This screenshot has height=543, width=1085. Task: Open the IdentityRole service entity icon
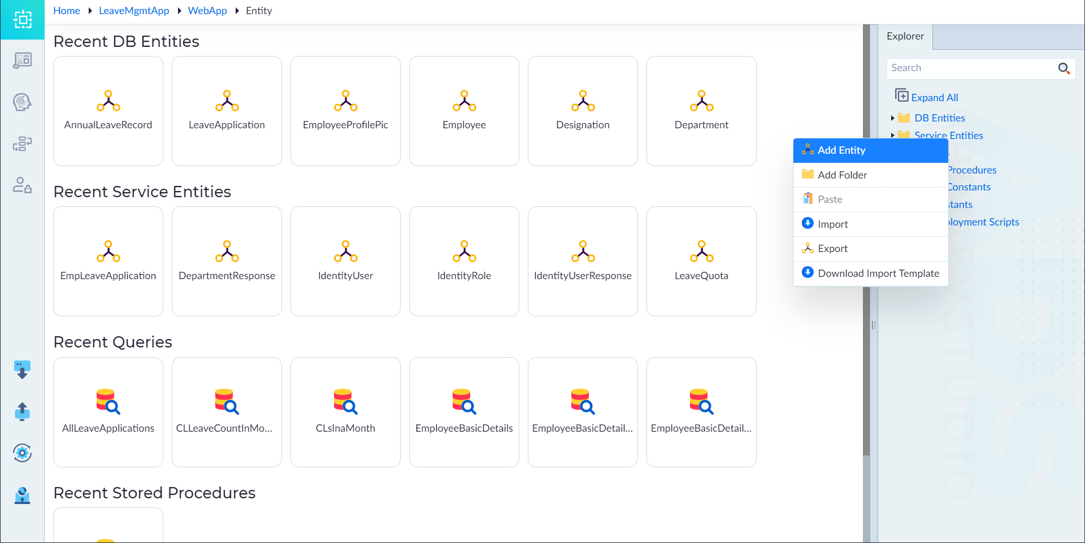464,251
